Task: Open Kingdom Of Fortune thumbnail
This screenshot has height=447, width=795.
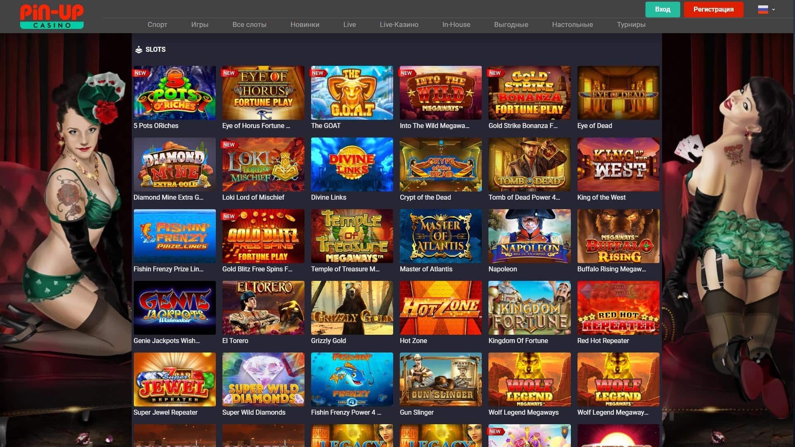Action: [529, 308]
